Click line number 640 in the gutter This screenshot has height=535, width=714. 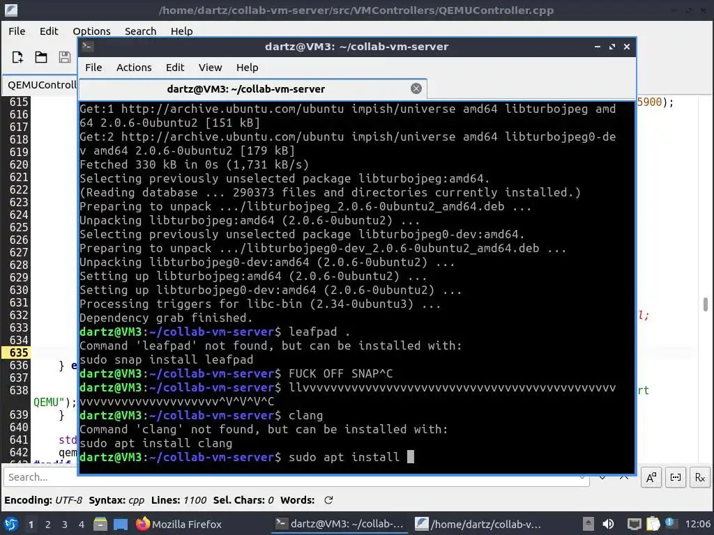click(19, 428)
